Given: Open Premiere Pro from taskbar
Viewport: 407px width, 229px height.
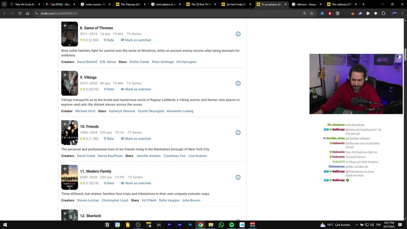Looking at the screenshot, I should (x=169, y=225).
